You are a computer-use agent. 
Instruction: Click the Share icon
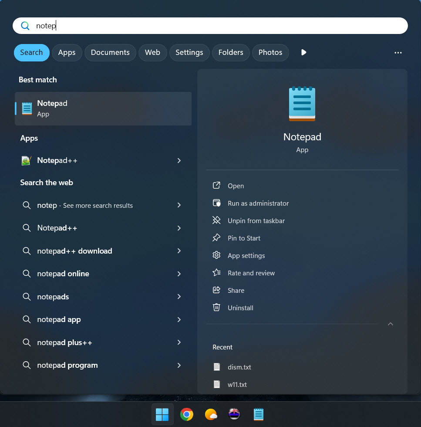click(x=216, y=290)
